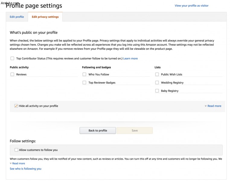Open See who is following you link
Viewport: 230px width, 181px height.
[x=26, y=169]
